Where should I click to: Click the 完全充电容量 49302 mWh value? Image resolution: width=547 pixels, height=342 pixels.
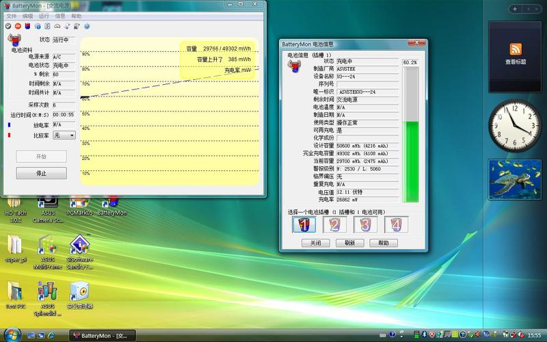click(x=367, y=153)
